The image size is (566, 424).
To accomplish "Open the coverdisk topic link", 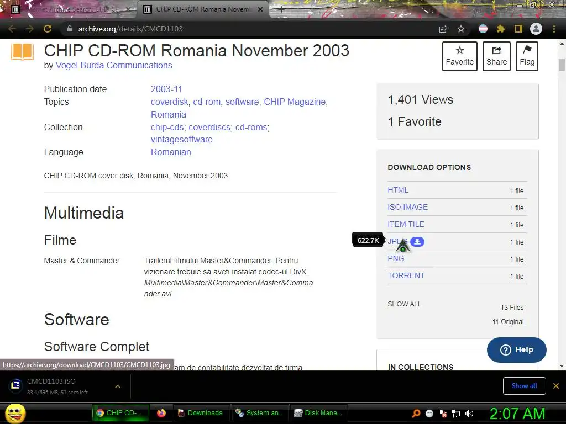I will (169, 102).
